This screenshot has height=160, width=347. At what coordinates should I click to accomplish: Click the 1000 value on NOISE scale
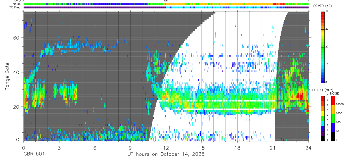[x=339, y=113]
